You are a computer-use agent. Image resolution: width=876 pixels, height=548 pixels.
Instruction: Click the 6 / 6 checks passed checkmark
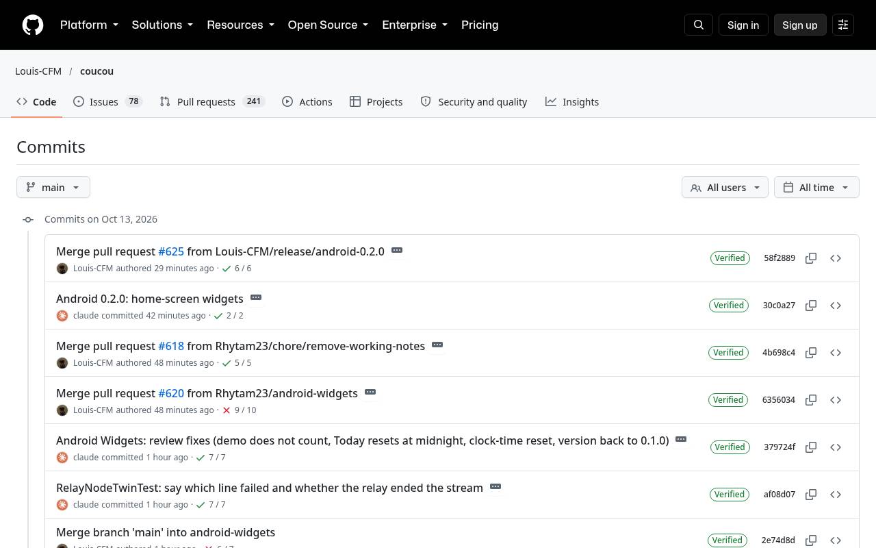[227, 269]
